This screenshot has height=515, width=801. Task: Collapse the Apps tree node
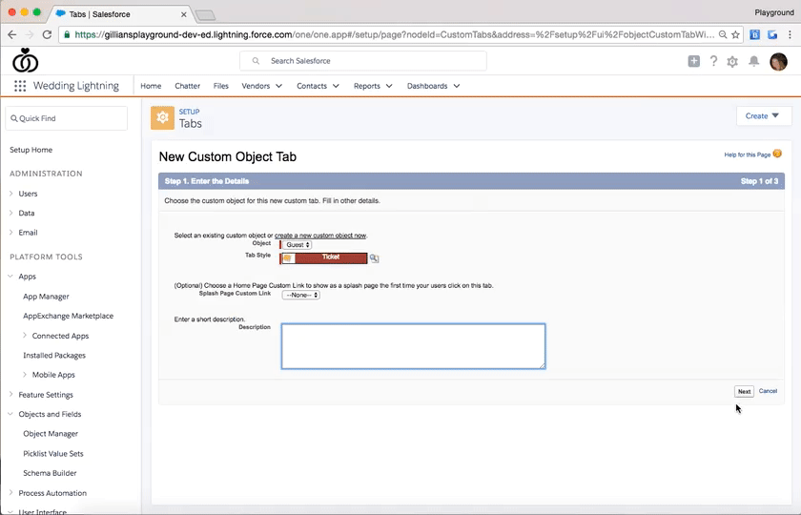[x=10, y=276]
